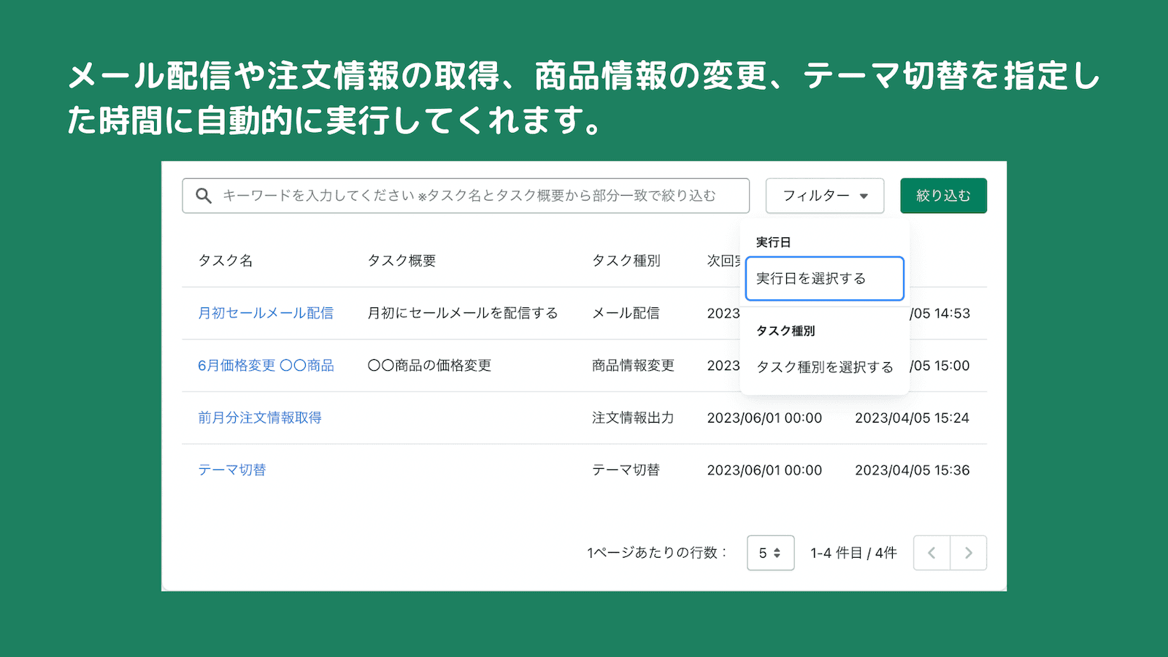
Task: Select the 実行日 section in the filter panel
Action: [773, 242]
